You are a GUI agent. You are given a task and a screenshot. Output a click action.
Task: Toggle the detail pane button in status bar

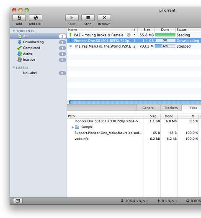point(18,201)
